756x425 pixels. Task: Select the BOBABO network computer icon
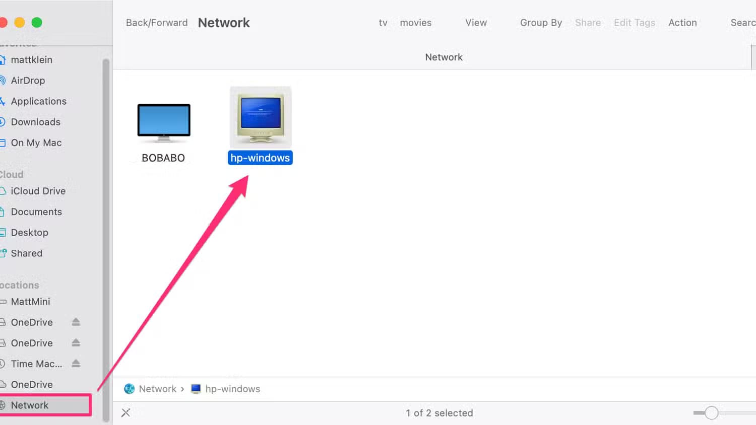click(x=164, y=121)
